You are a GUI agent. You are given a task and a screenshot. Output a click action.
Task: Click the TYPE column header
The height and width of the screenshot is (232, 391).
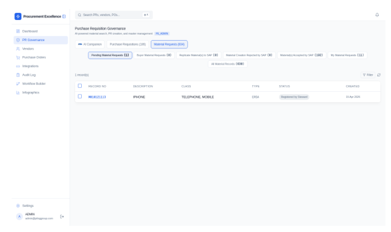(256, 86)
